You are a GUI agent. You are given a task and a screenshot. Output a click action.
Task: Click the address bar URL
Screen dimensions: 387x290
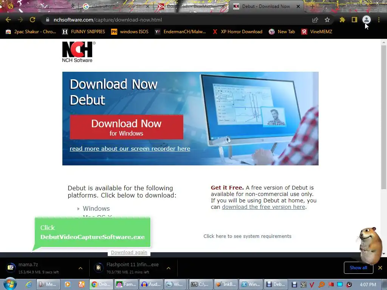pos(108,20)
